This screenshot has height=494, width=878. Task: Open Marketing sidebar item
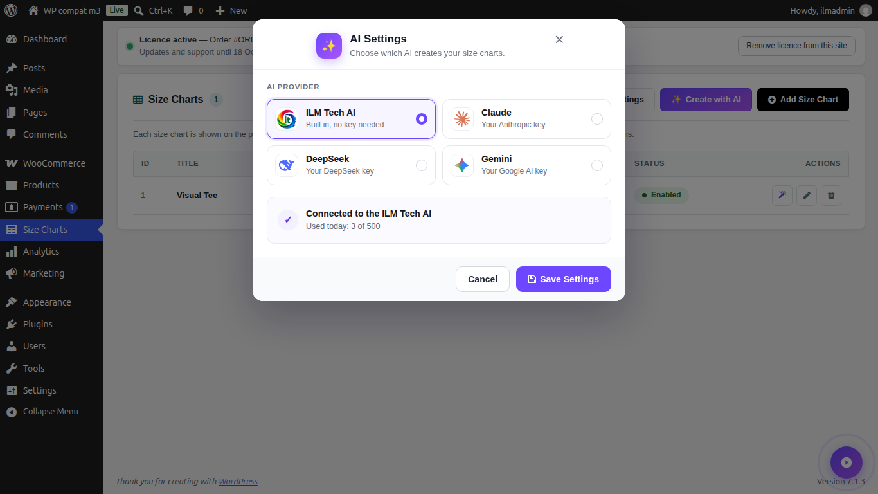[x=51, y=273]
